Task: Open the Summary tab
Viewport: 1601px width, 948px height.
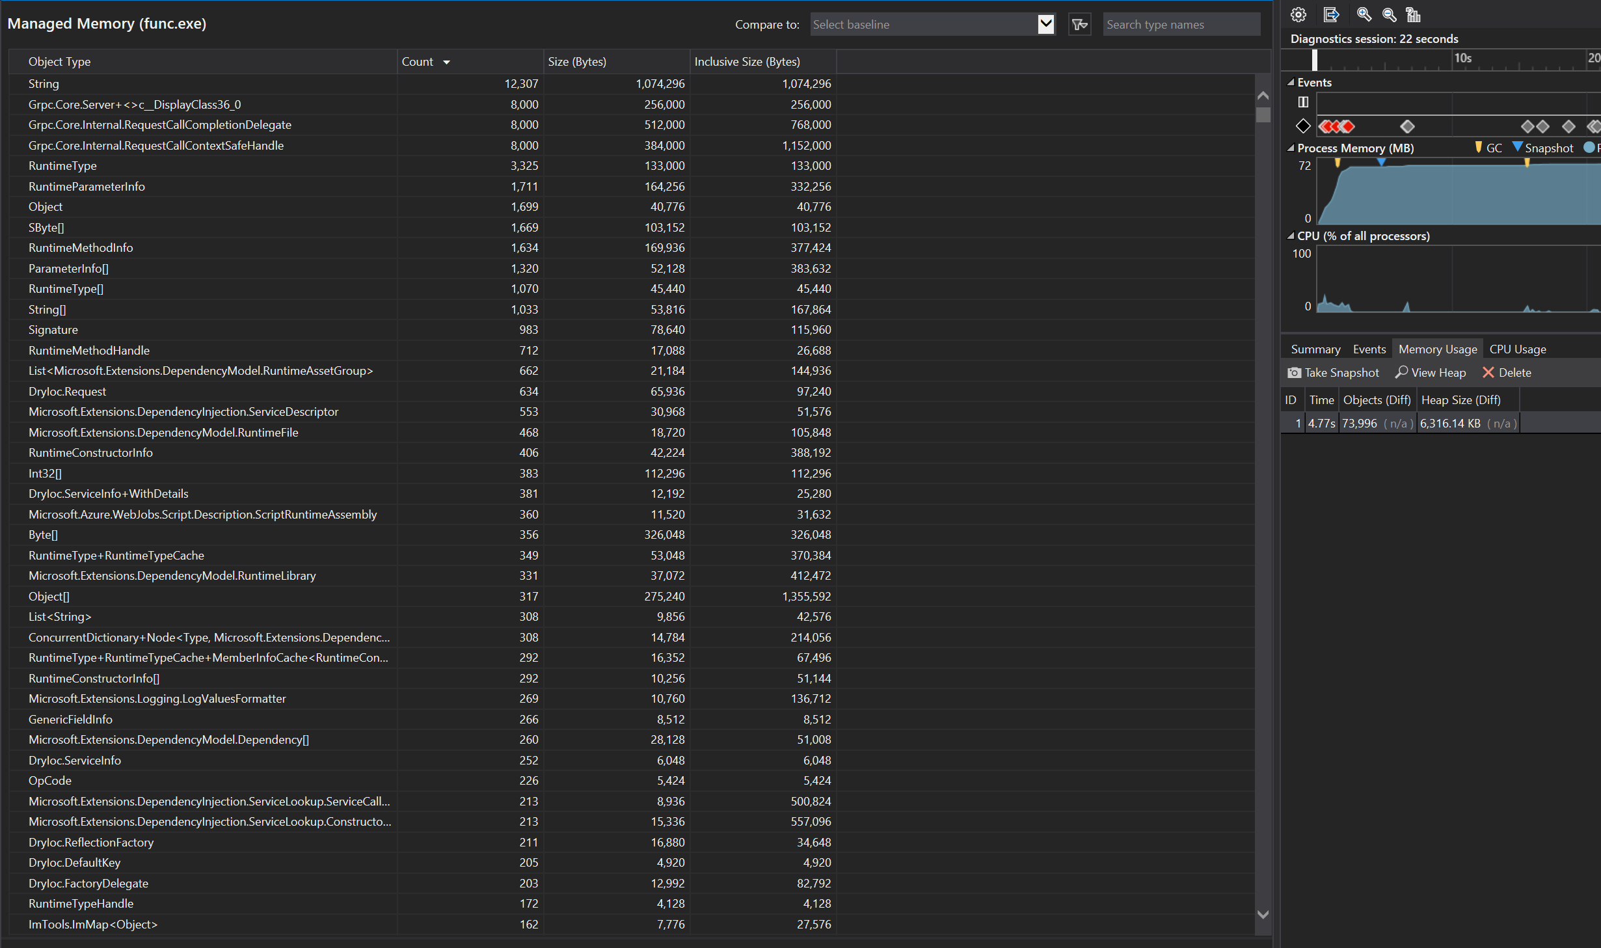Action: [1315, 349]
